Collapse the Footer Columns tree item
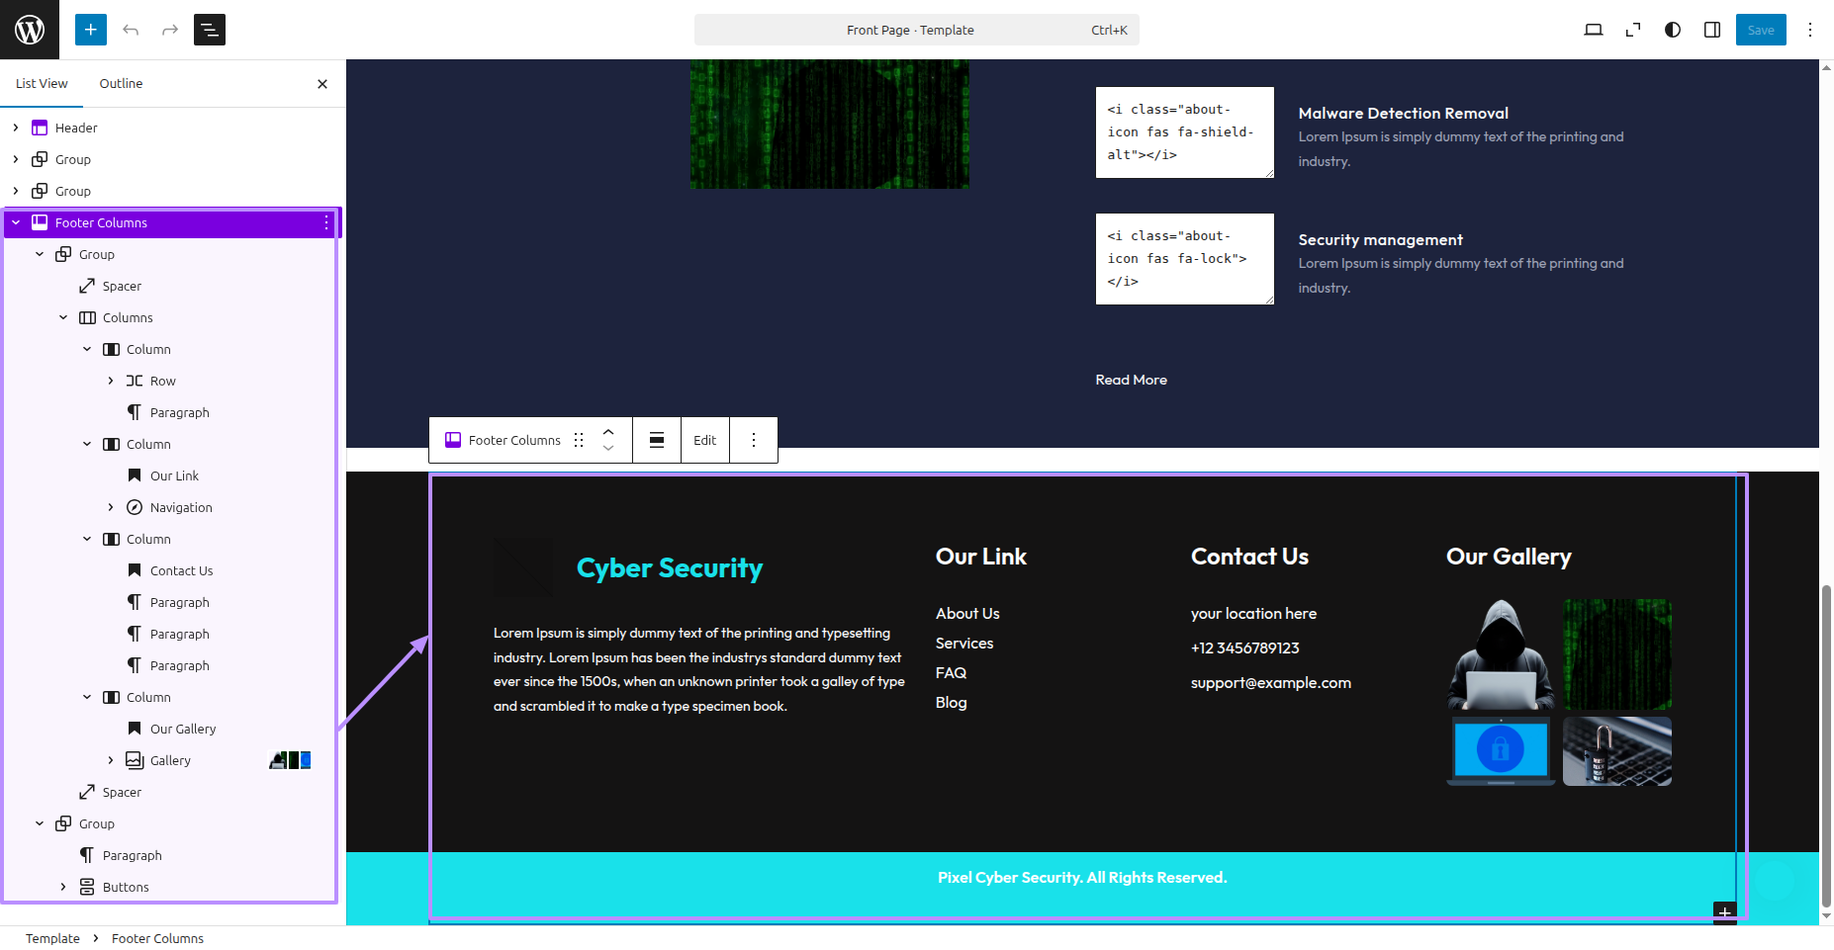This screenshot has width=1834, height=950. point(16,222)
